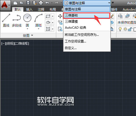Click the [-] viewport control

[x=3, y=44]
